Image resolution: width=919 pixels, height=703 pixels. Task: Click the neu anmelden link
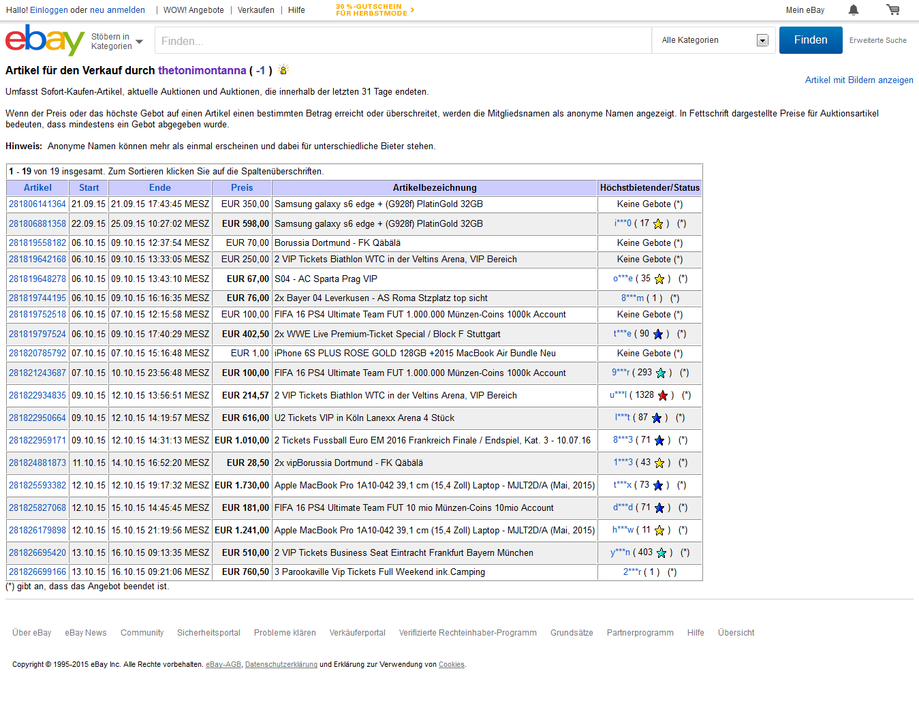tap(117, 10)
